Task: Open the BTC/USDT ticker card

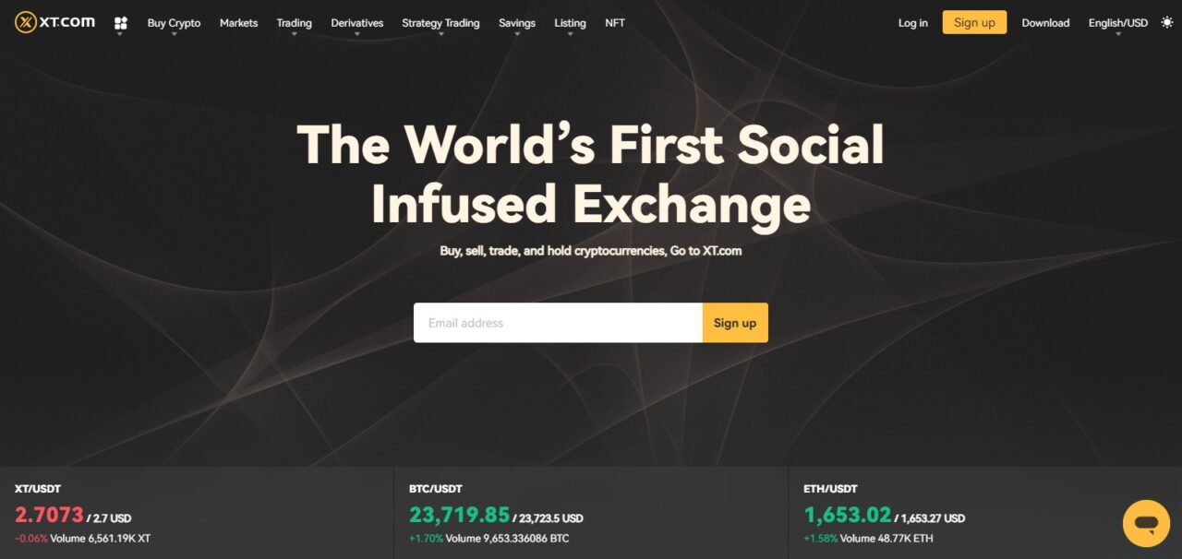Action: click(x=591, y=513)
